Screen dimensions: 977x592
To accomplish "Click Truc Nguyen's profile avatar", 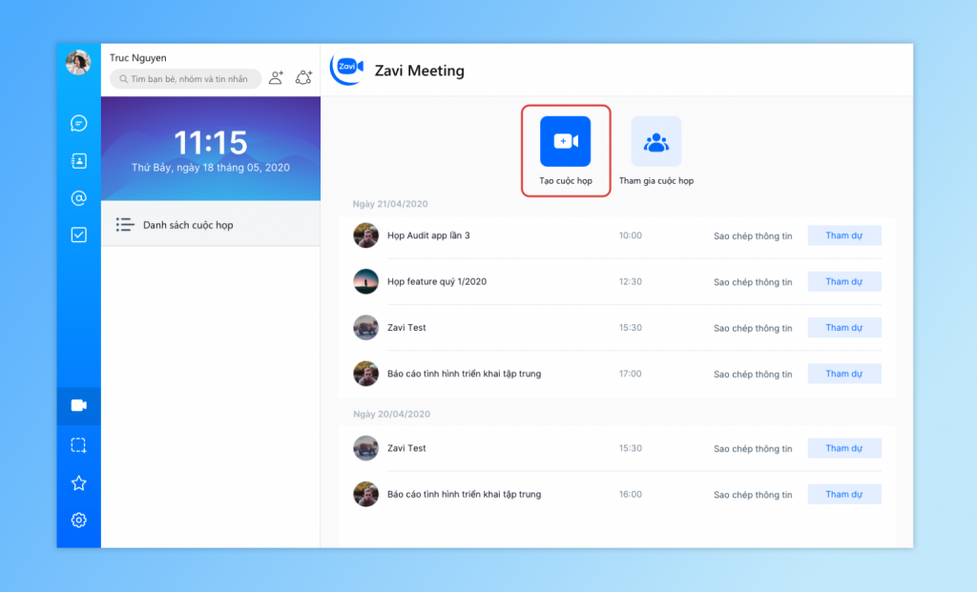I will [x=78, y=63].
